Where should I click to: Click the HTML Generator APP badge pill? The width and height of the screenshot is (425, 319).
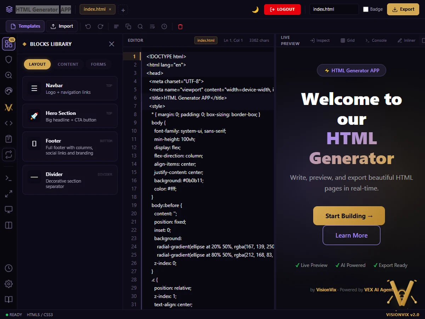click(x=351, y=71)
